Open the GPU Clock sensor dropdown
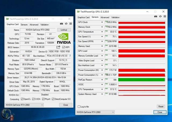This screenshot has height=122, width=172. (x=102, y=22)
